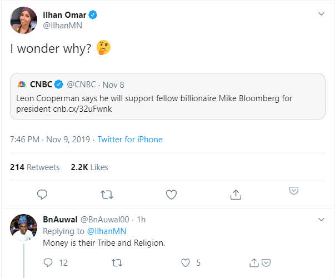
Task: Share the main tweet
Action: [235, 194]
